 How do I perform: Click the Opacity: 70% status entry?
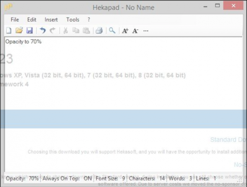[22, 179]
